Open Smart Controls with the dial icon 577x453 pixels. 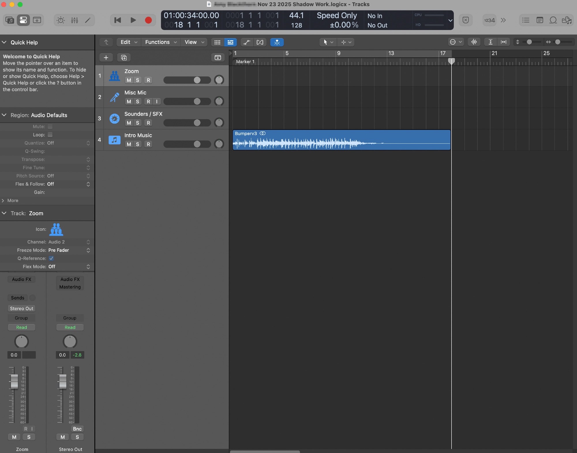[61, 20]
